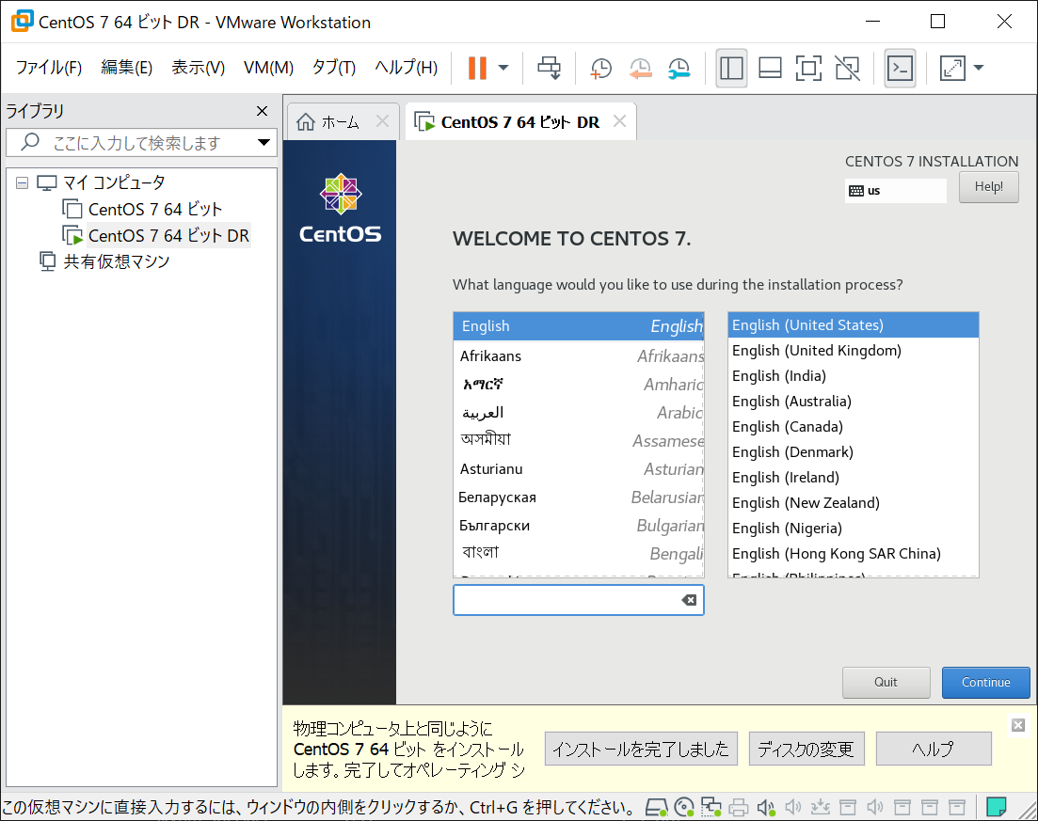Click インストールを完了しました button

click(x=641, y=749)
